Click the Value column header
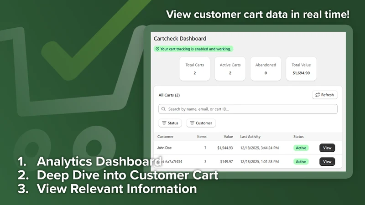Screen dimensions: 365x205 tap(228, 137)
